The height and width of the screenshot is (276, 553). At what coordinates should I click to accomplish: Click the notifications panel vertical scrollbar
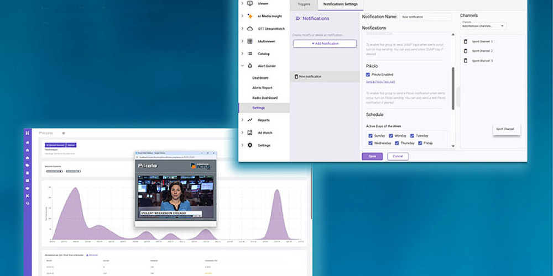pos(453,88)
